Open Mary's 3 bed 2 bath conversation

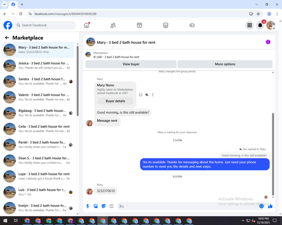(x=38, y=49)
